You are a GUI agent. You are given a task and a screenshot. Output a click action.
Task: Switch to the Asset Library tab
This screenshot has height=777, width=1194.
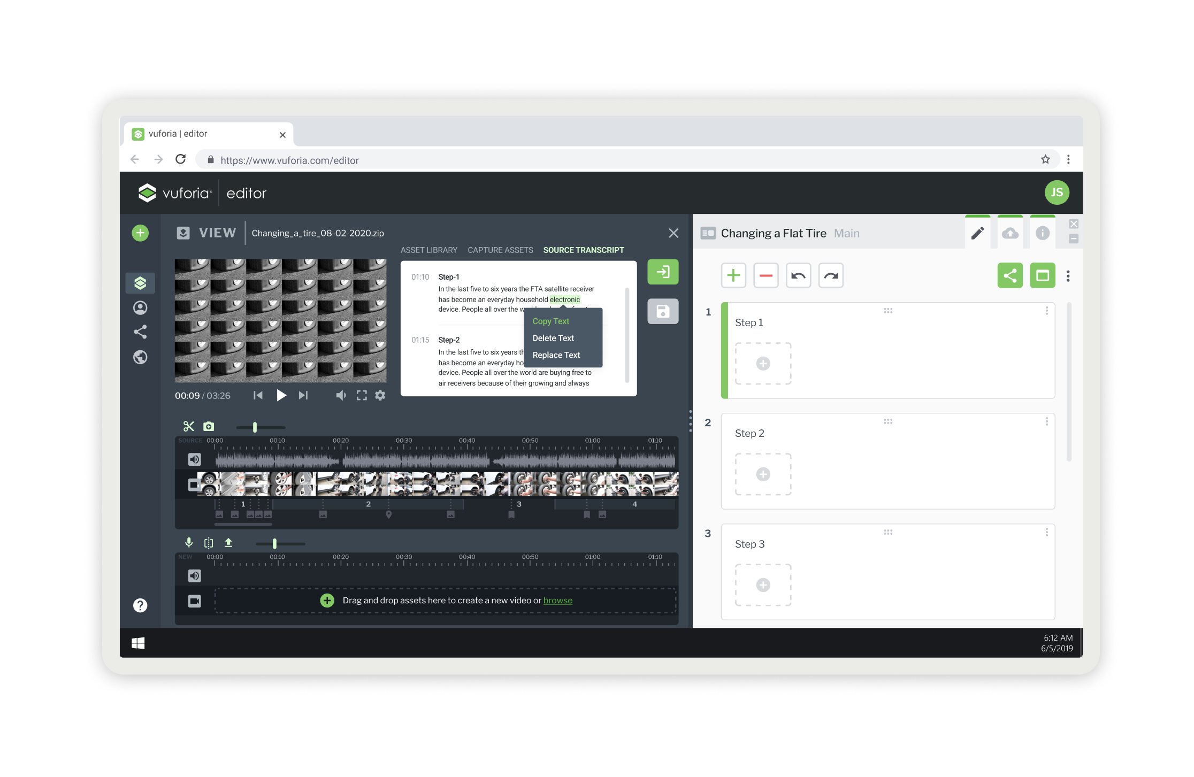(428, 250)
